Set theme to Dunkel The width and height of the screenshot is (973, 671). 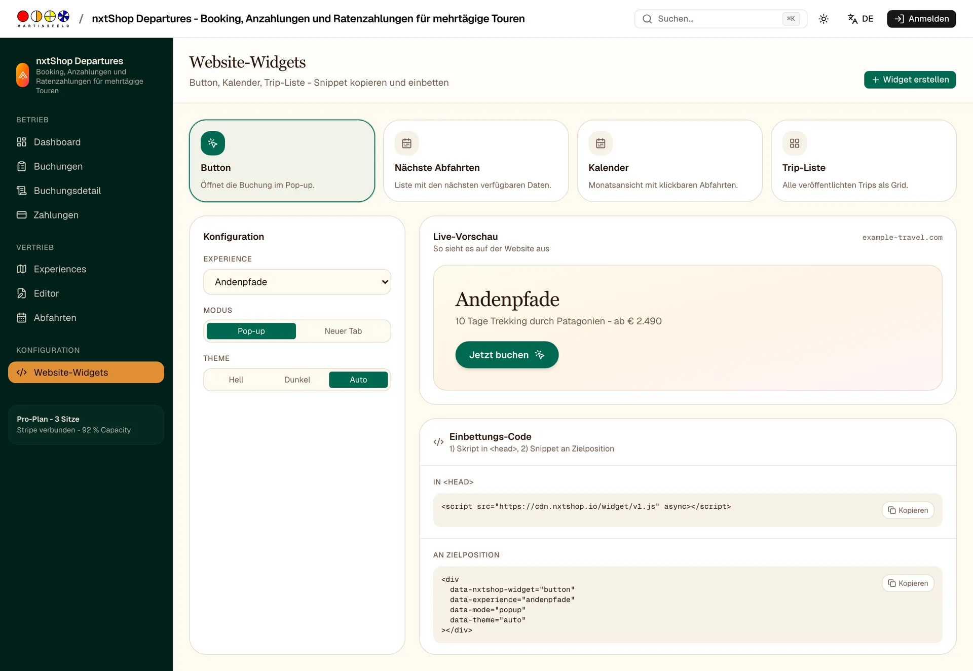297,380
